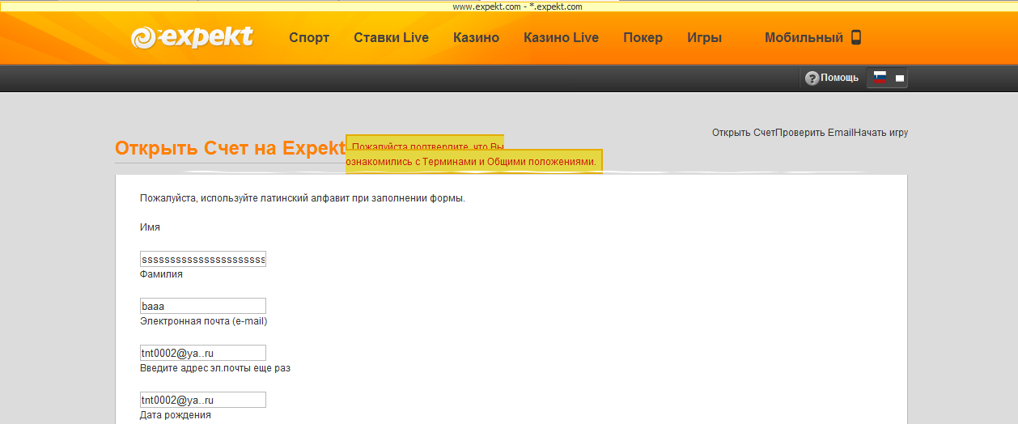Open the Ставки Live section
Screen dimensions: 1018x424
pos(391,37)
